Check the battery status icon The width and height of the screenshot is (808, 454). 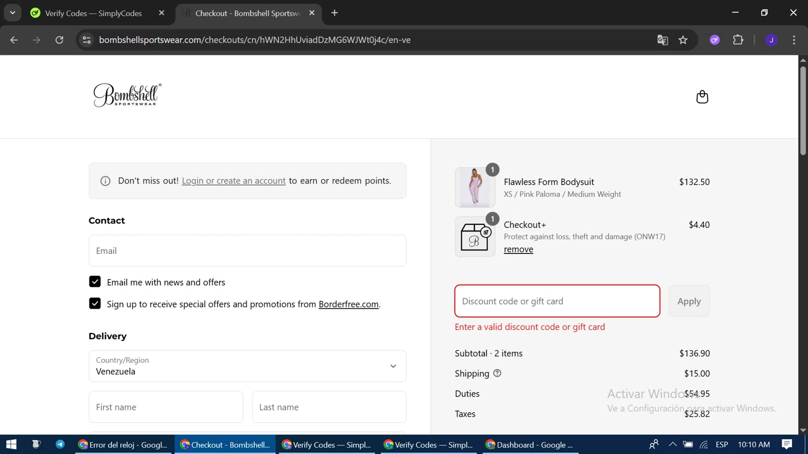click(688, 444)
